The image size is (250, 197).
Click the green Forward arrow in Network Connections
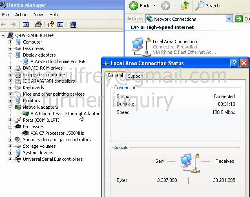[166, 6]
